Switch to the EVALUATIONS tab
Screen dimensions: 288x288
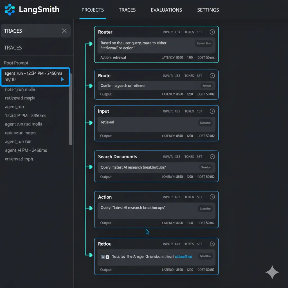(x=166, y=10)
